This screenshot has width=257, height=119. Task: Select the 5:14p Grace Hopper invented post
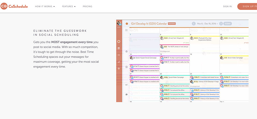[x=144, y=71]
